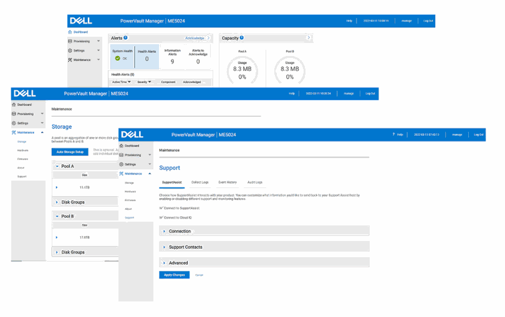Click Log Out in Dashboard window header

coord(428,21)
